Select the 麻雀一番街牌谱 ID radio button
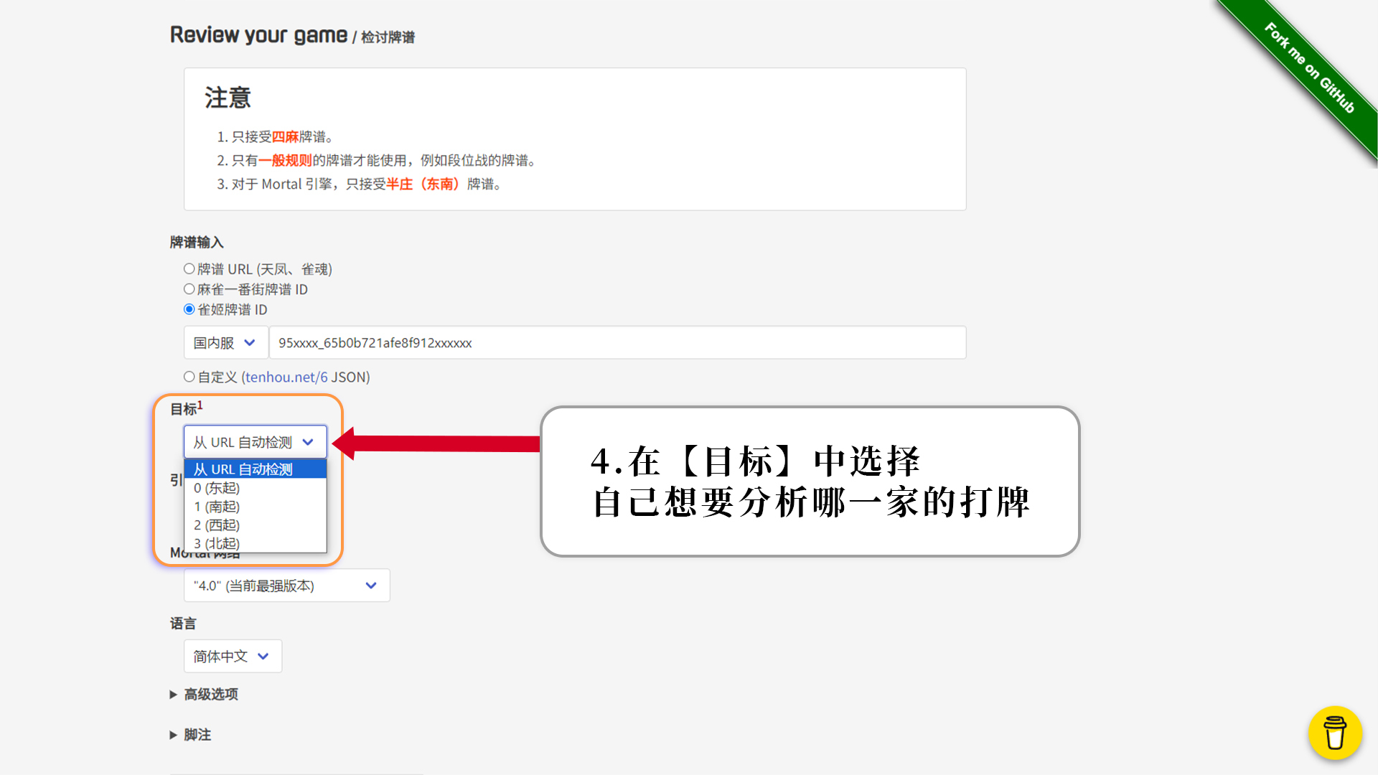Viewport: 1378px width, 775px height. [189, 289]
